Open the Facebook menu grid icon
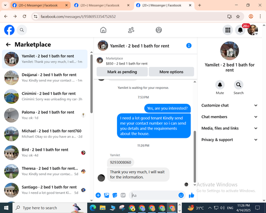This screenshot has width=266, height=213. (228, 30)
